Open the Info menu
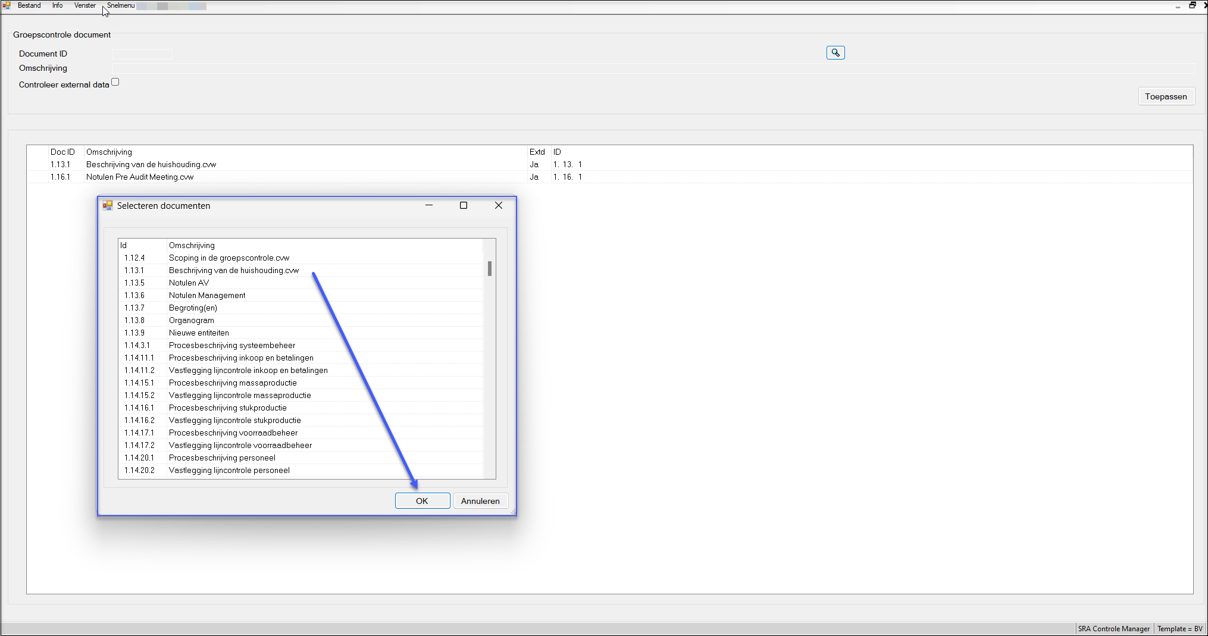 [58, 5]
